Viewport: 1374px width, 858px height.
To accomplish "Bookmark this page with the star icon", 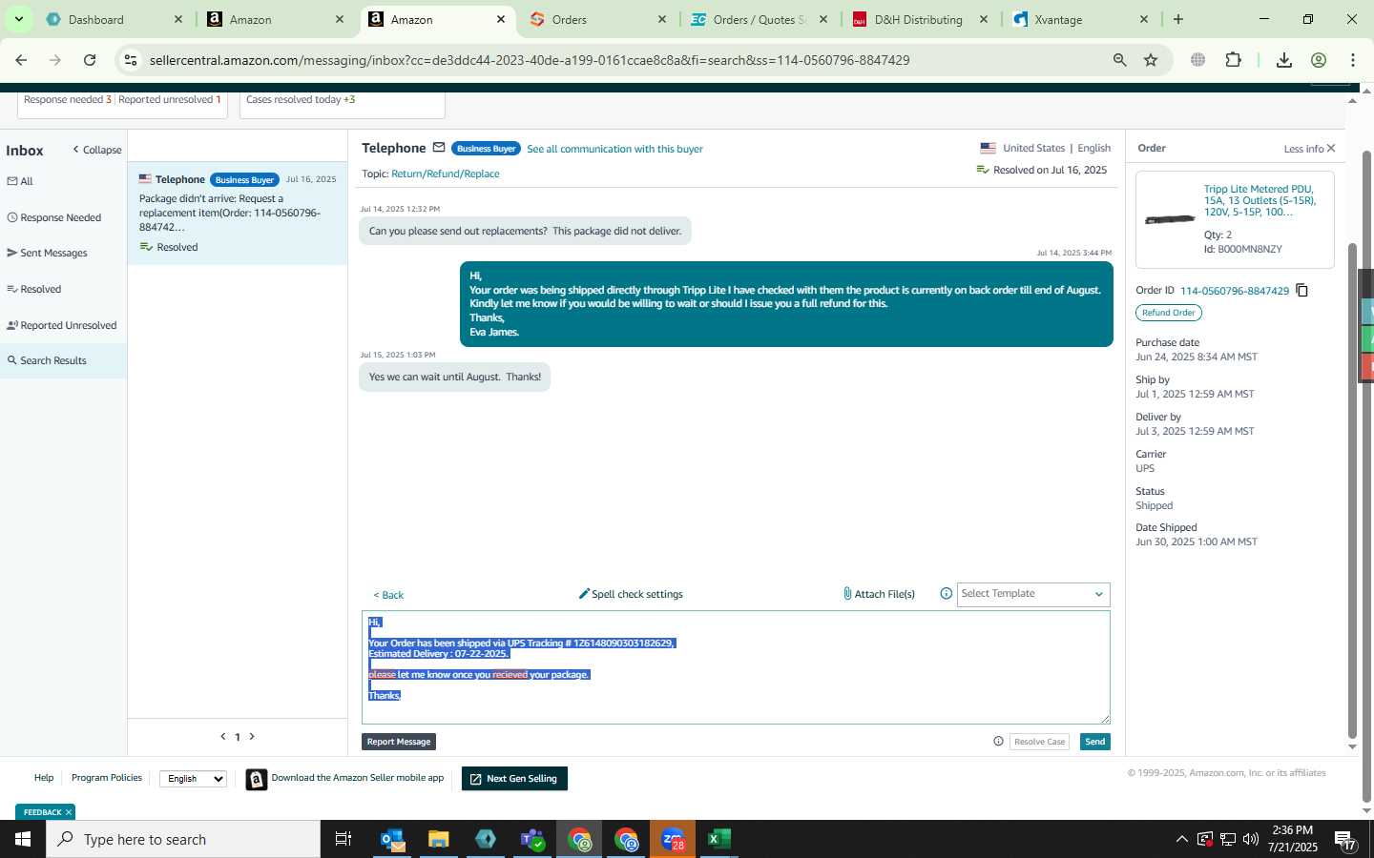I will (x=1151, y=60).
